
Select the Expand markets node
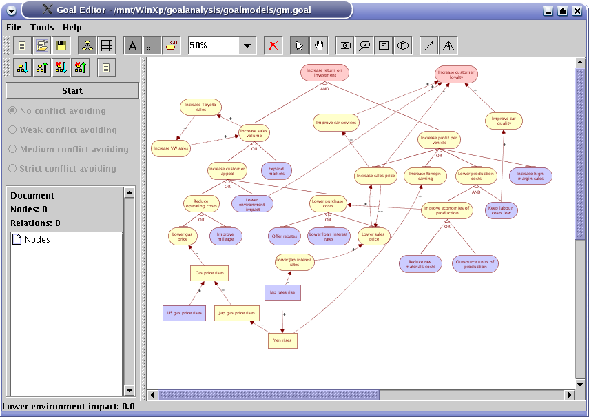(276, 171)
